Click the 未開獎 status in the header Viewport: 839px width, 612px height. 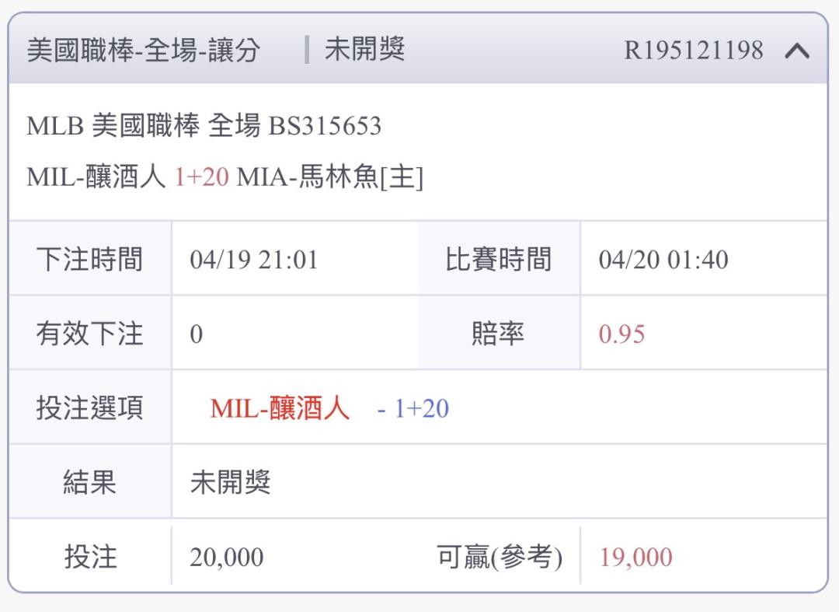[x=364, y=51]
